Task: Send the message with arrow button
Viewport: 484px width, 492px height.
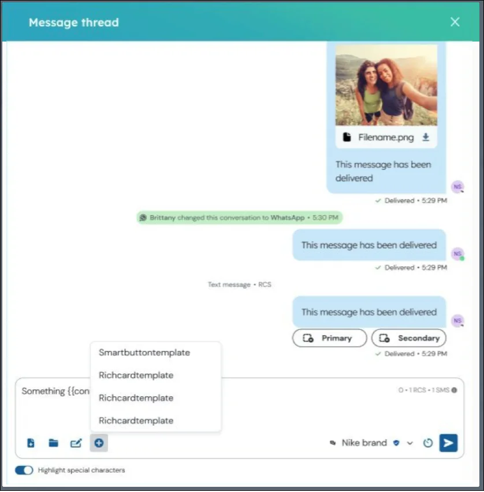Action: coord(448,443)
